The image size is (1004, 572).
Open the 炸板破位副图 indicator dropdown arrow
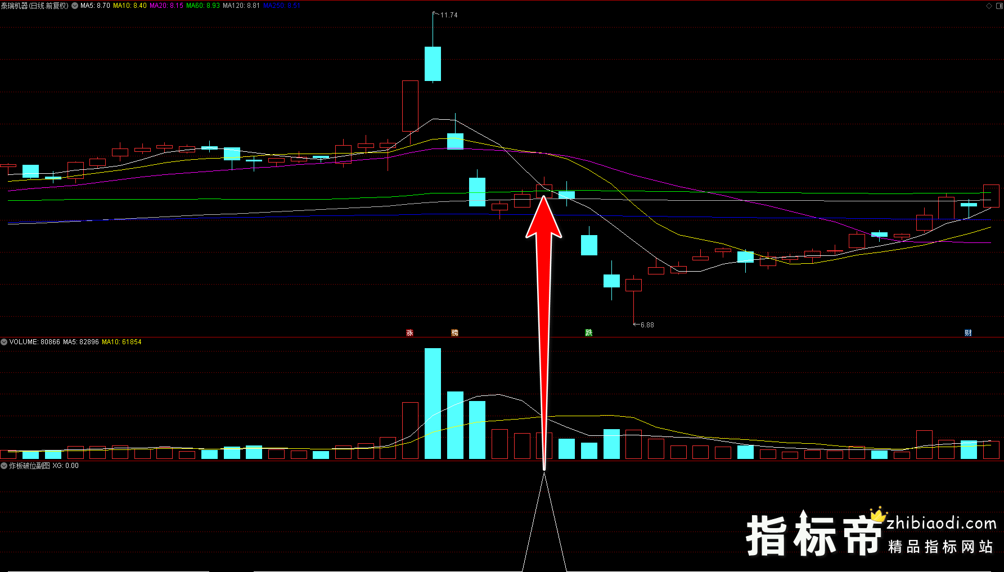(4, 466)
